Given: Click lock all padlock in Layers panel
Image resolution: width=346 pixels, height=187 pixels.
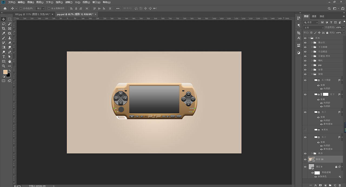Looking at the screenshot, I should tap(327, 33).
